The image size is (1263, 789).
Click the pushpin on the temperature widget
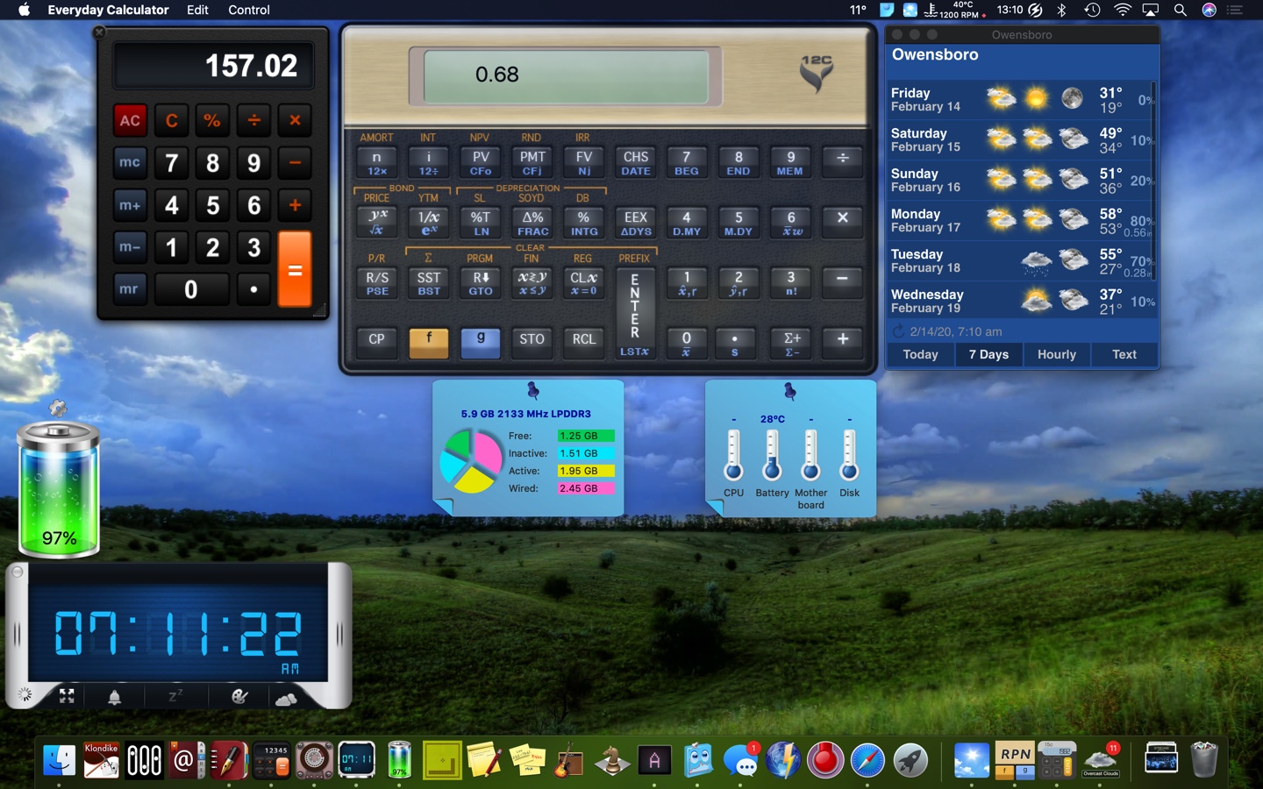789,391
